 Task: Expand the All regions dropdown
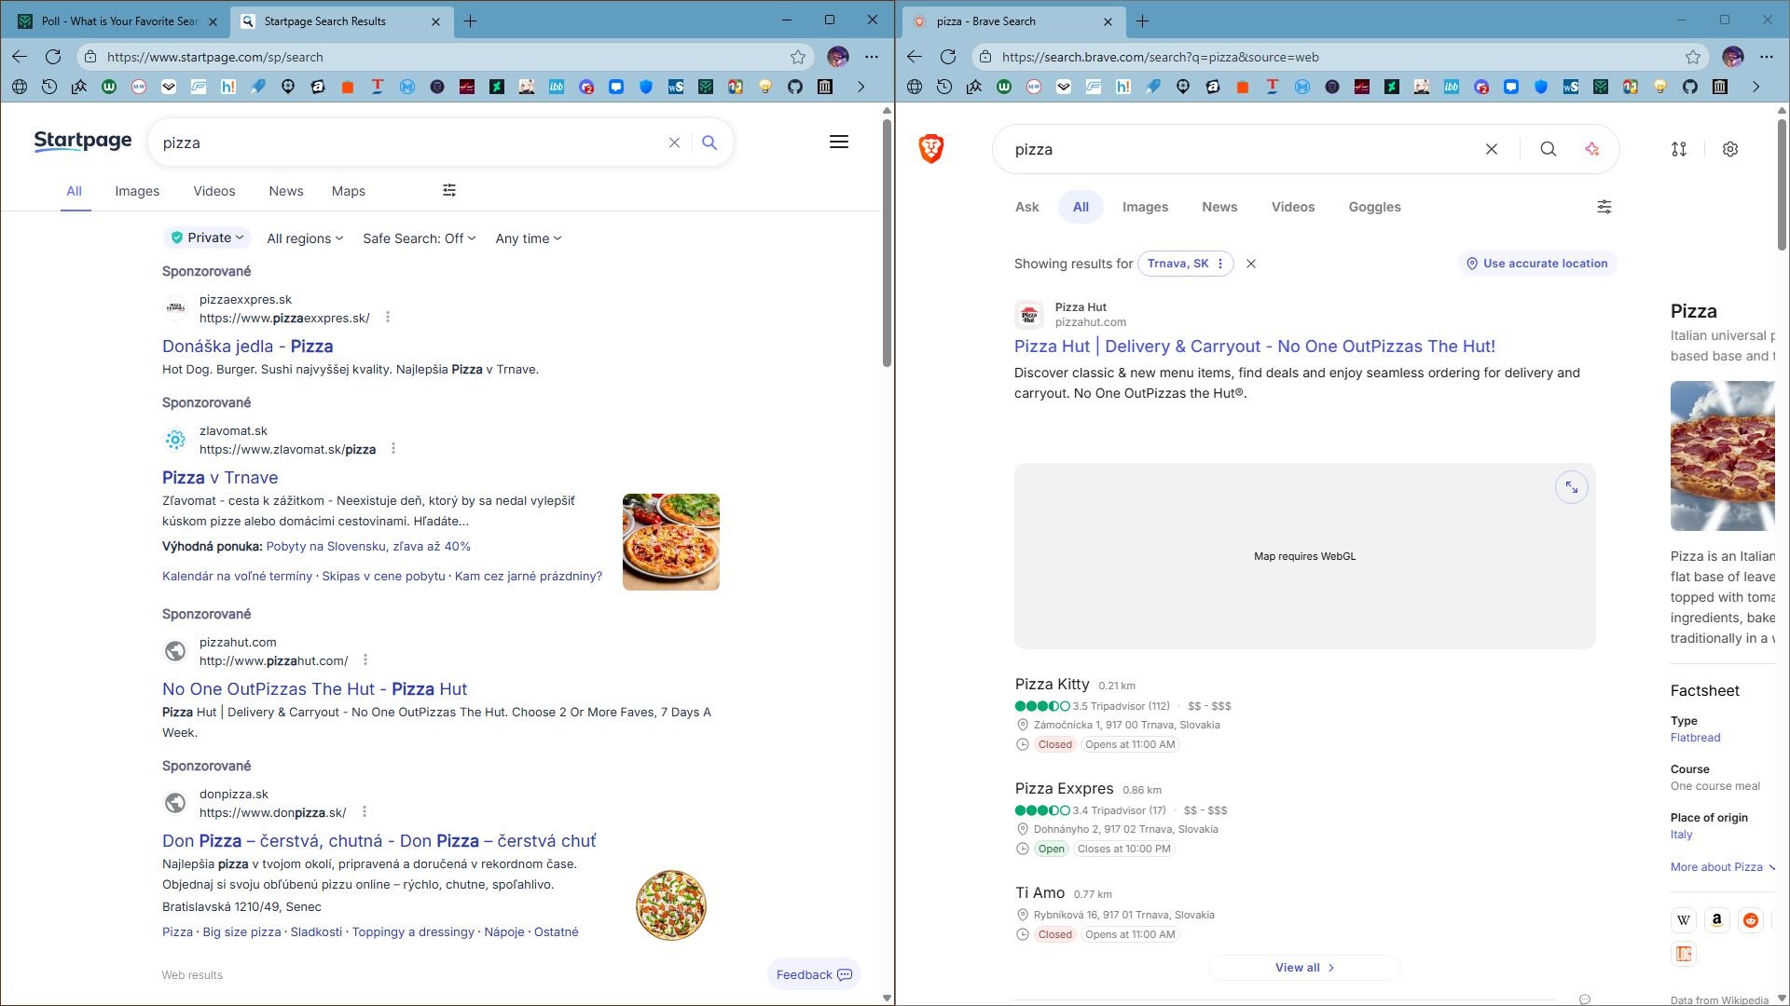click(x=305, y=238)
